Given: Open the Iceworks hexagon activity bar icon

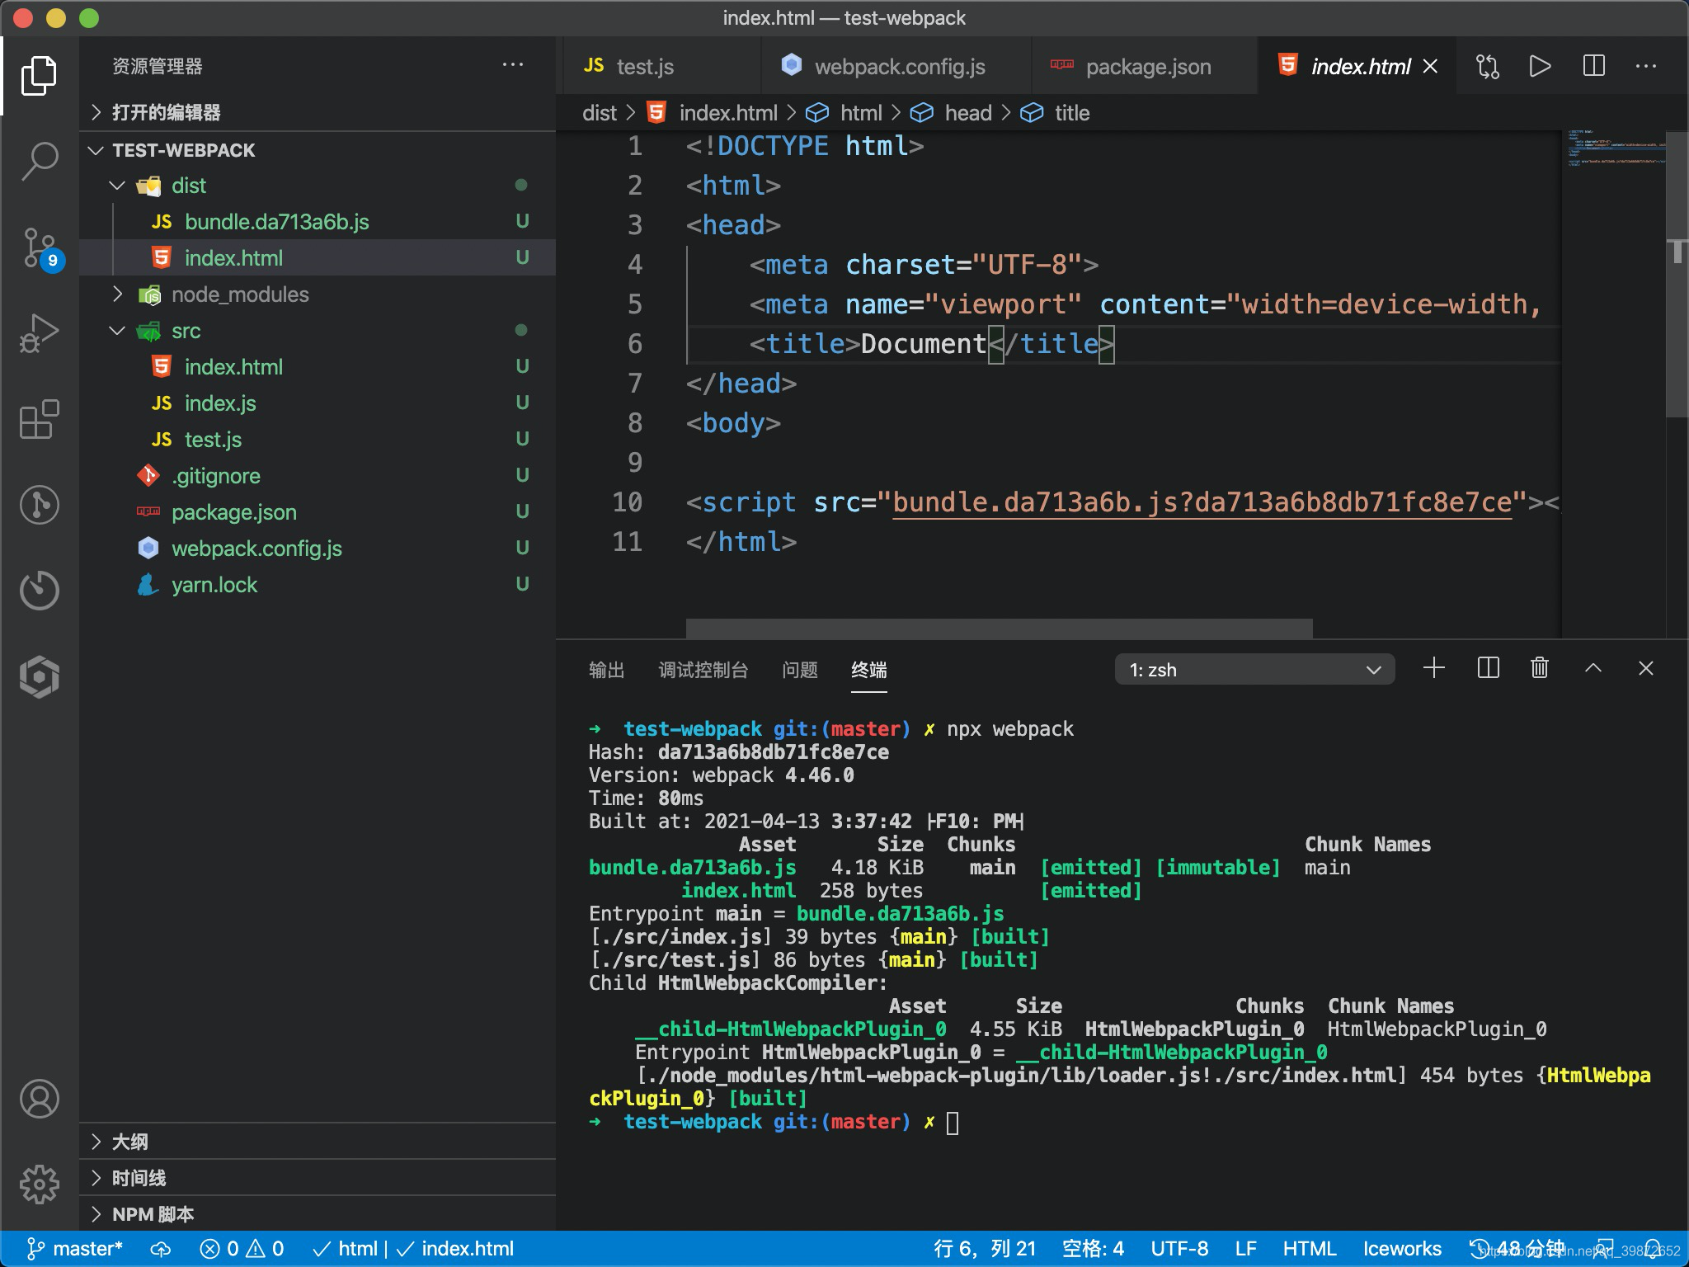Looking at the screenshot, I should tap(39, 676).
